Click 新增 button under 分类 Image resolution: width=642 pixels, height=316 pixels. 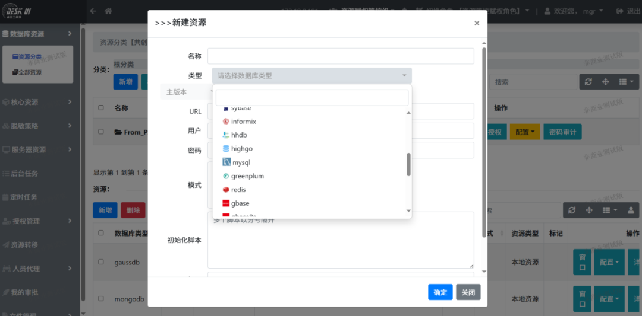[x=125, y=82]
